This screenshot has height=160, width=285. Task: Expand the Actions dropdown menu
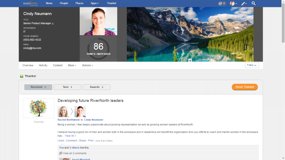tap(87, 66)
